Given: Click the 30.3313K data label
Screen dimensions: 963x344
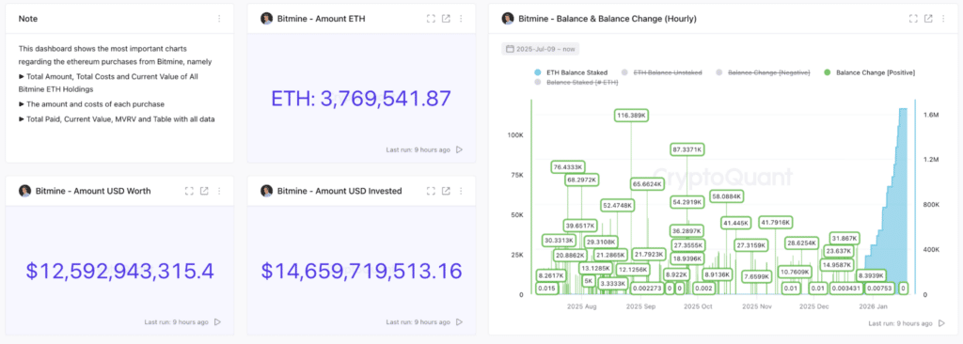Looking at the screenshot, I should click(559, 241).
